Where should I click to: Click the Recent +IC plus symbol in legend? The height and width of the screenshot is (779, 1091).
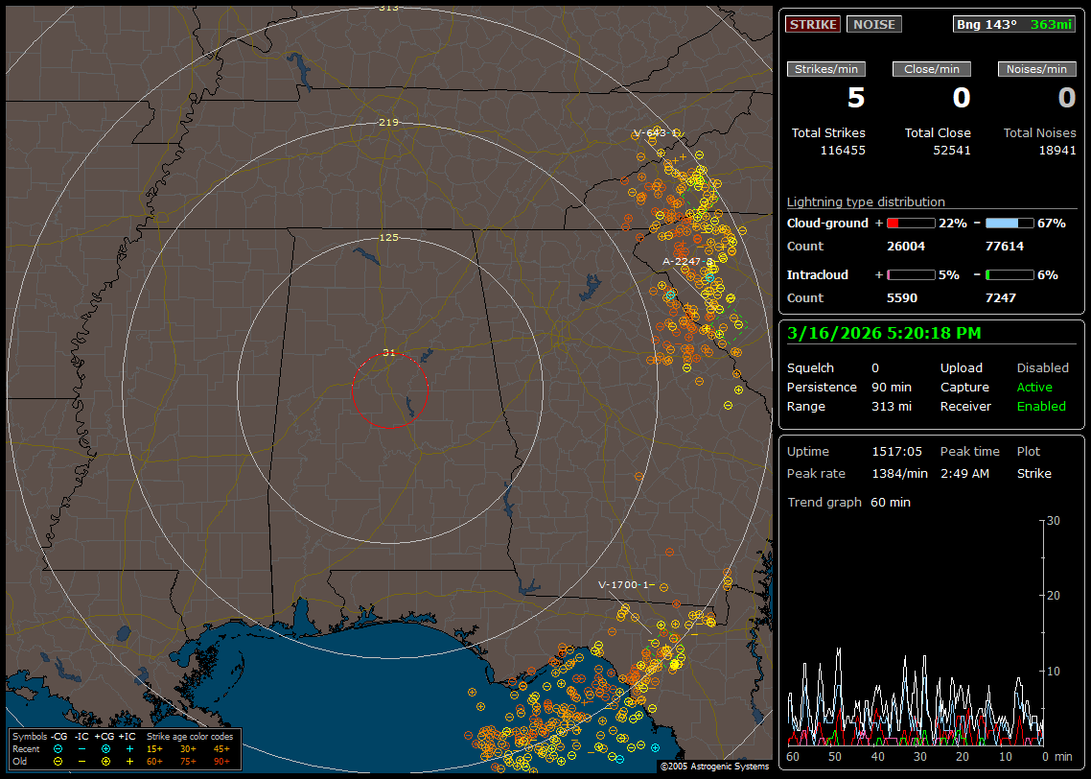(x=129, y=748)
